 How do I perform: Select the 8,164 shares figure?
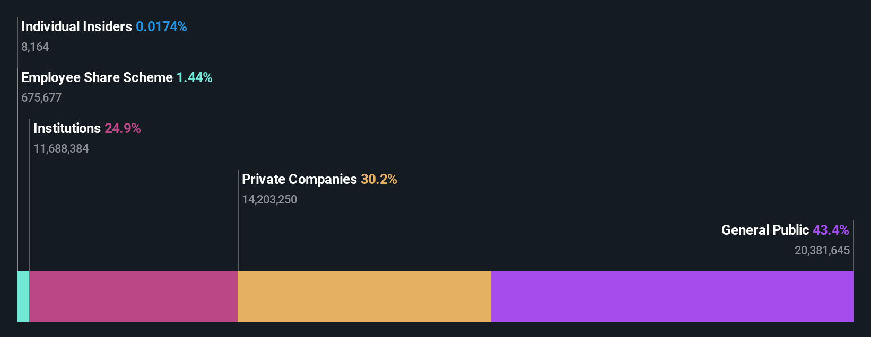35,47
